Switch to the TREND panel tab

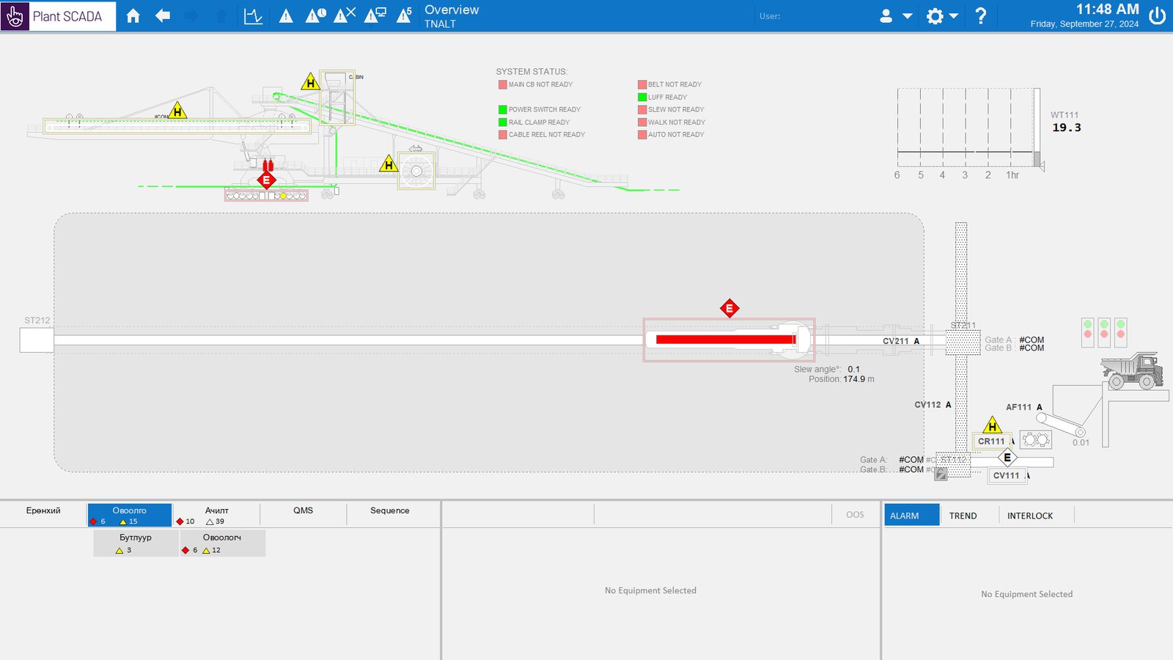[x=963, y=516]
